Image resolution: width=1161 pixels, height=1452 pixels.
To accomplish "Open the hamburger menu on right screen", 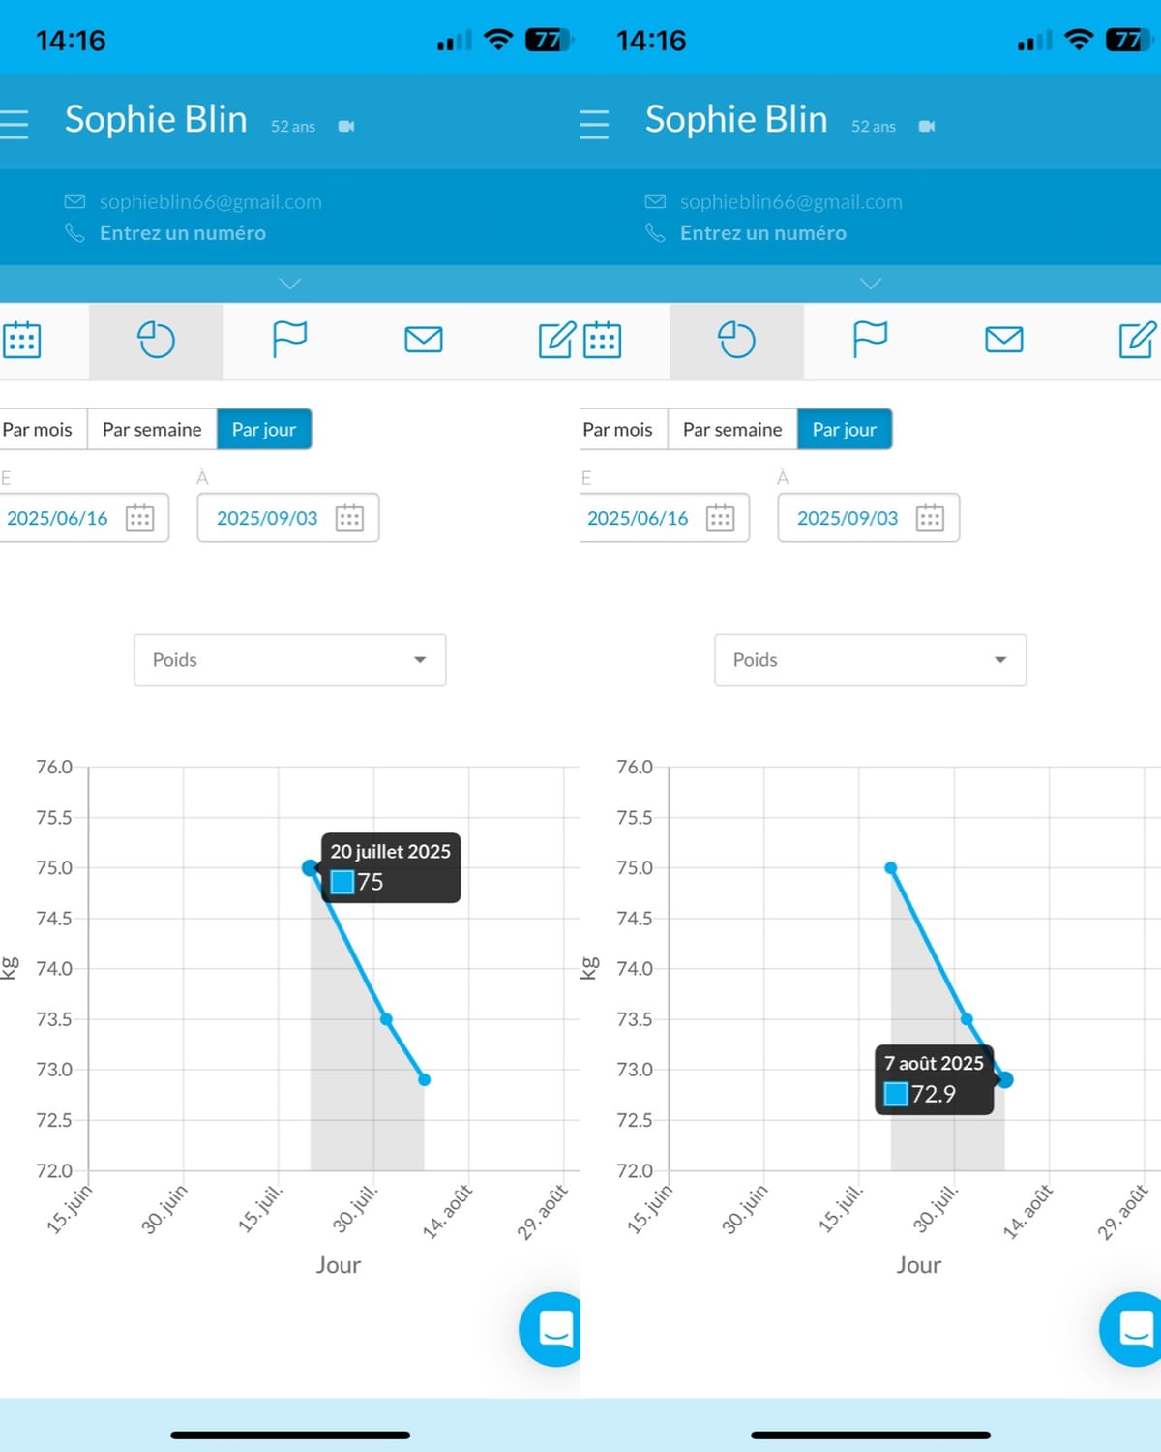I will 594,125.
